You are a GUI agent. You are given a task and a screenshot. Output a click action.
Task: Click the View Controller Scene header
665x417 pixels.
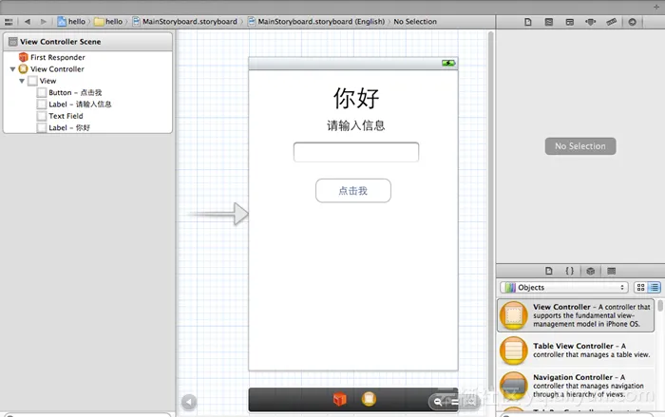(x=87, y=42)
